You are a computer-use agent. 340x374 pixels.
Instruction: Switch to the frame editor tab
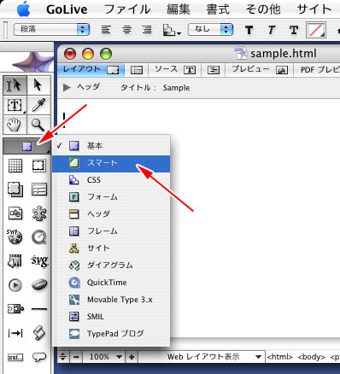click(137, 70)
